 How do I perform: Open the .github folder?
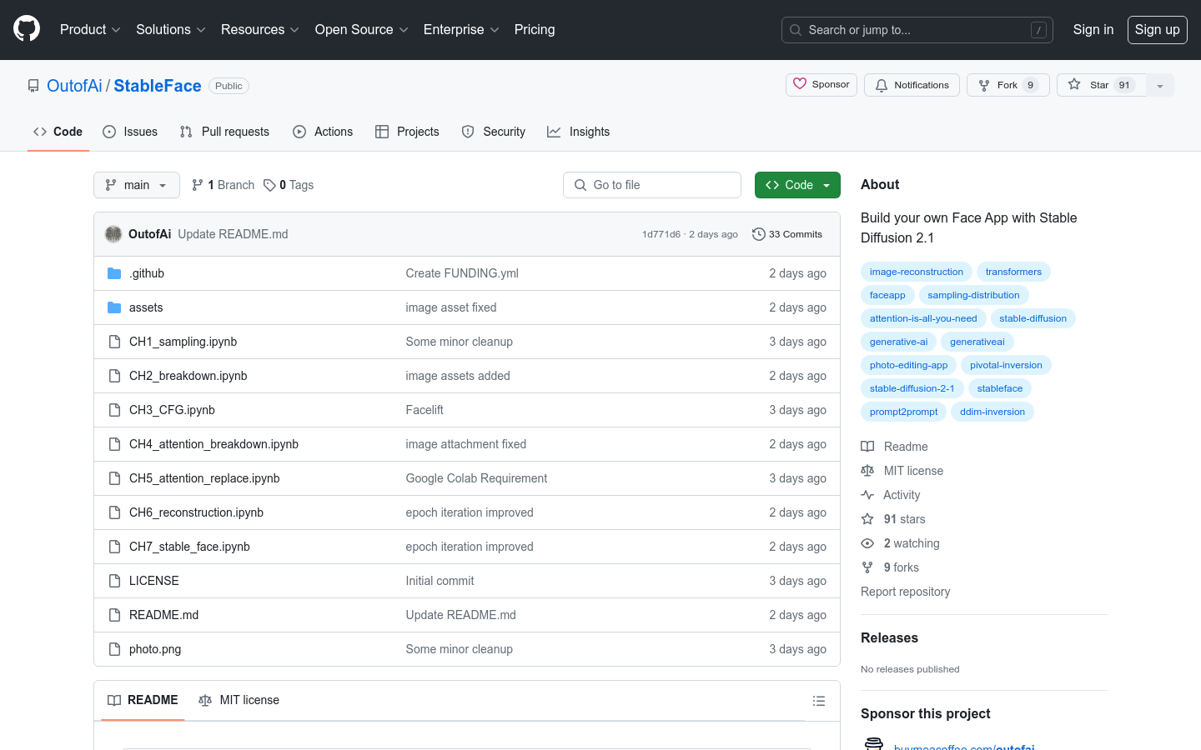tap(147, 273)
